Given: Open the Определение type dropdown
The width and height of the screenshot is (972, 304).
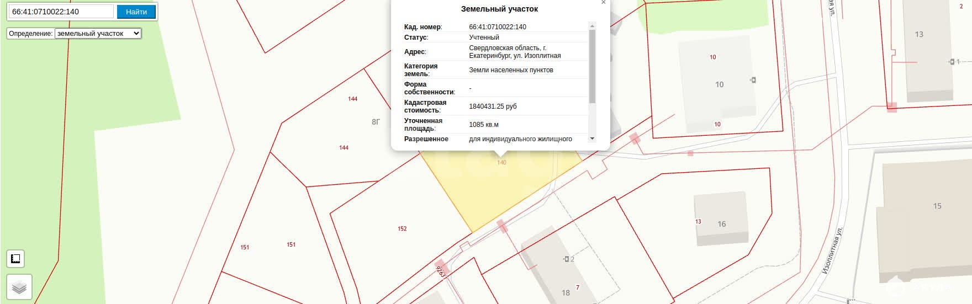Looking at the screenshot, I should point(98,34).
